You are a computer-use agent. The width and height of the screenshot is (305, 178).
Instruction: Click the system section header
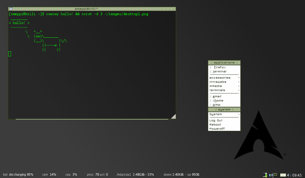coord(224,109)
